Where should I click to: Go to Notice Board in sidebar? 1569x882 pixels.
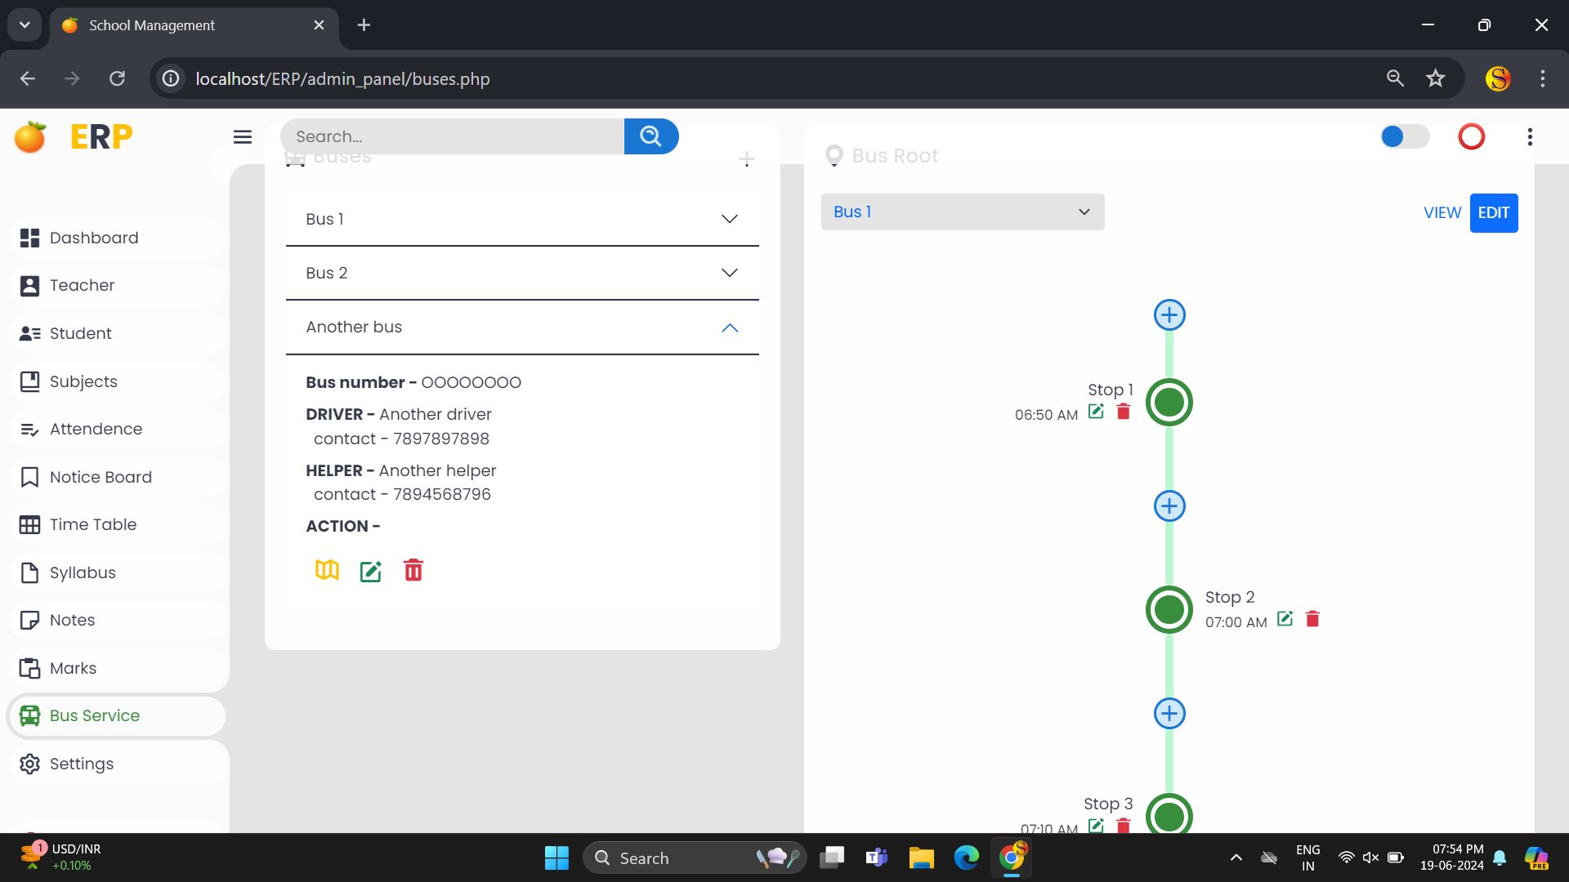click(101, 477)
